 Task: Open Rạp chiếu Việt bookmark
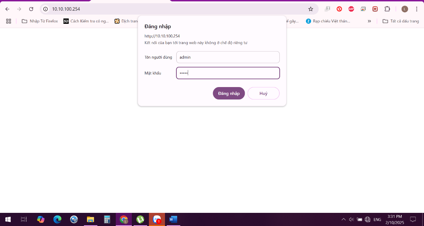328,21
